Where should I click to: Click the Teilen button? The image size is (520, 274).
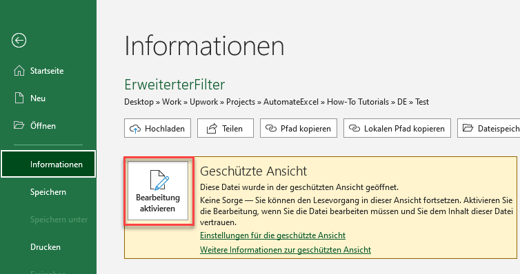pos(226,128)
